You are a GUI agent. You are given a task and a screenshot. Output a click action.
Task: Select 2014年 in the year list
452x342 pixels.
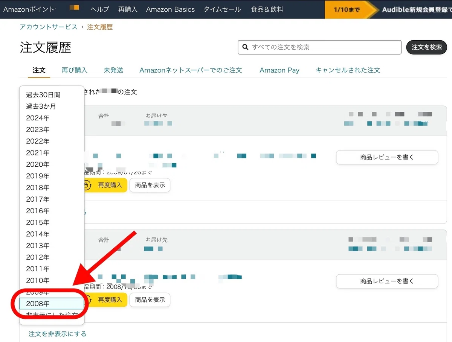click(52, 234)
